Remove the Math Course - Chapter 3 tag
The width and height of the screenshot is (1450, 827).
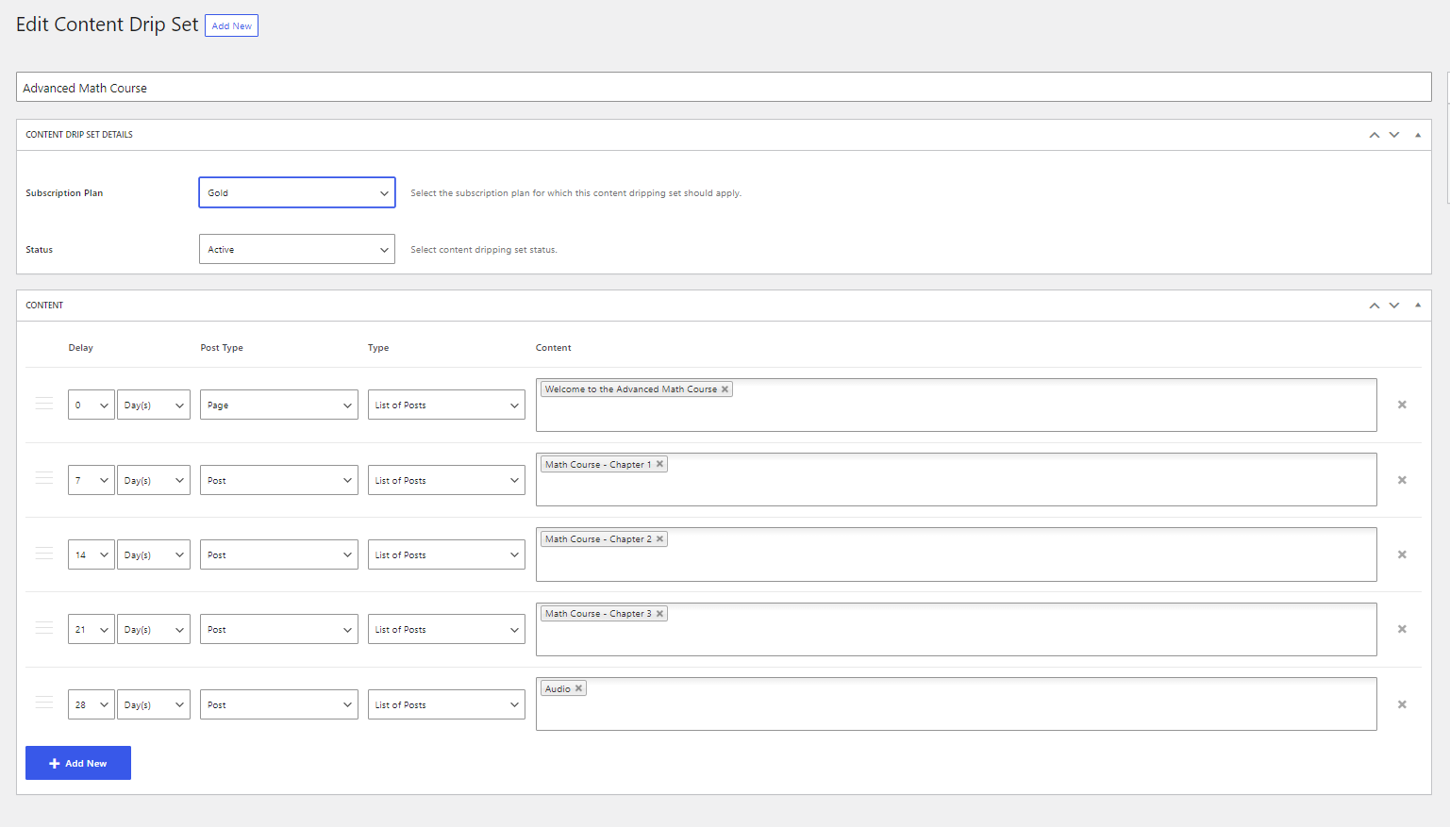(659, 614)
